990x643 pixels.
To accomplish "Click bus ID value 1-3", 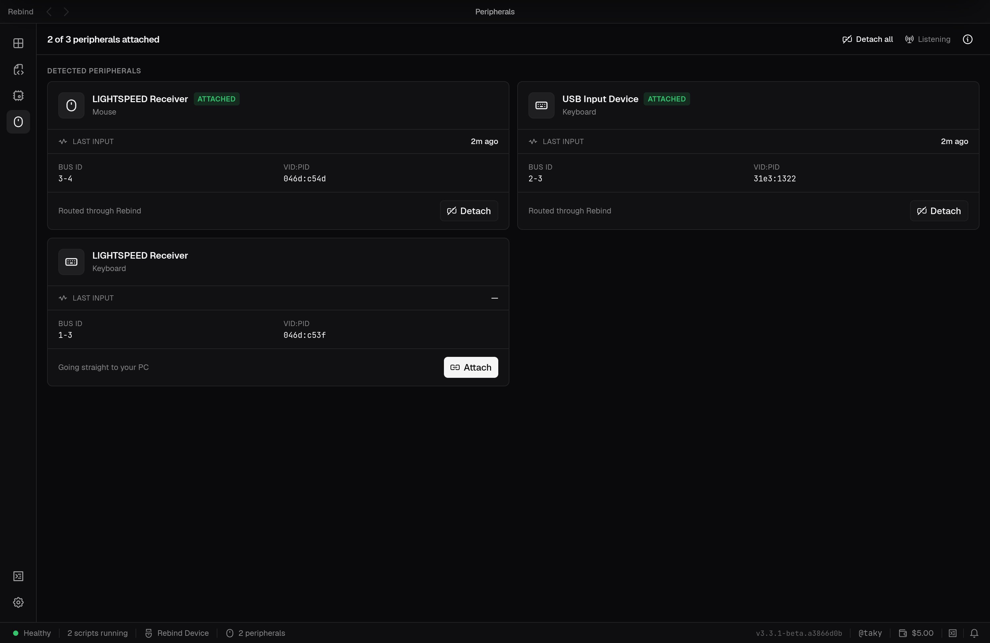I will pos(65,335).
